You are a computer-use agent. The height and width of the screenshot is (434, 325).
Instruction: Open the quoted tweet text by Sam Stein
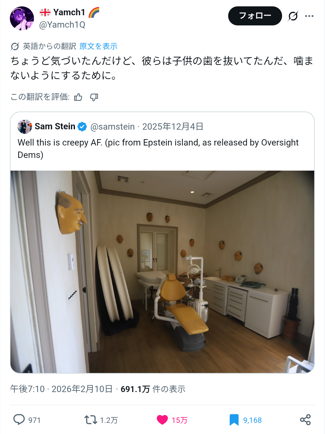(158, 148)
